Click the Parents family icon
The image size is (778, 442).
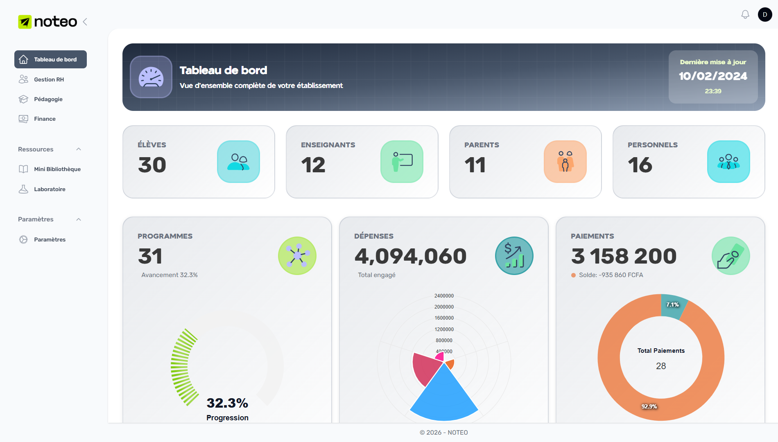565,162
